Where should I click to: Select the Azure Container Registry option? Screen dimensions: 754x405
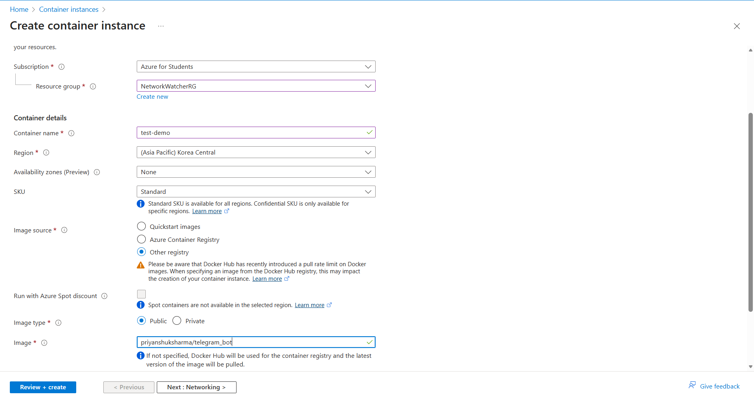pyautogui.click(x=141, y=239)
